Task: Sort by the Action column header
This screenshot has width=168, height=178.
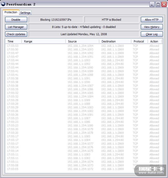Action: click(155, 41)
